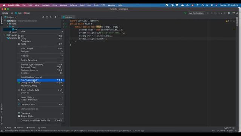Select Run 'main.main()' from context menu
The height and width of the screenshot is (136, 241).
(41, 80)
